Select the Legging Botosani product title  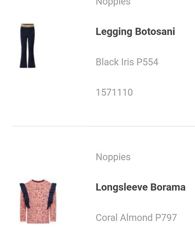point(135,32)
